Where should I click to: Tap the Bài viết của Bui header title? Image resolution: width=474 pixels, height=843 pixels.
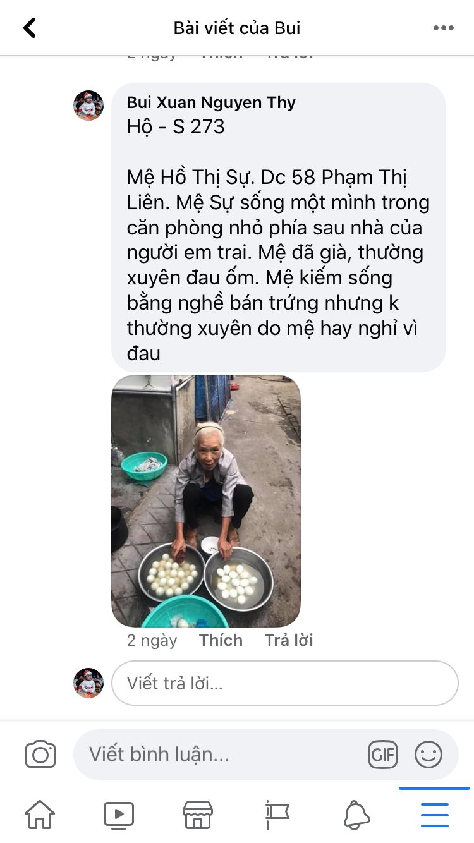237,28
